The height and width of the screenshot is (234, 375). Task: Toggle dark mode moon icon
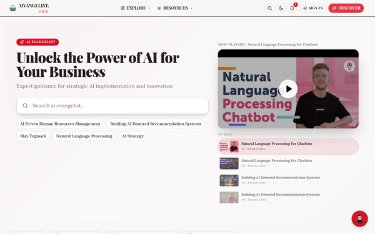click(281, 8)
